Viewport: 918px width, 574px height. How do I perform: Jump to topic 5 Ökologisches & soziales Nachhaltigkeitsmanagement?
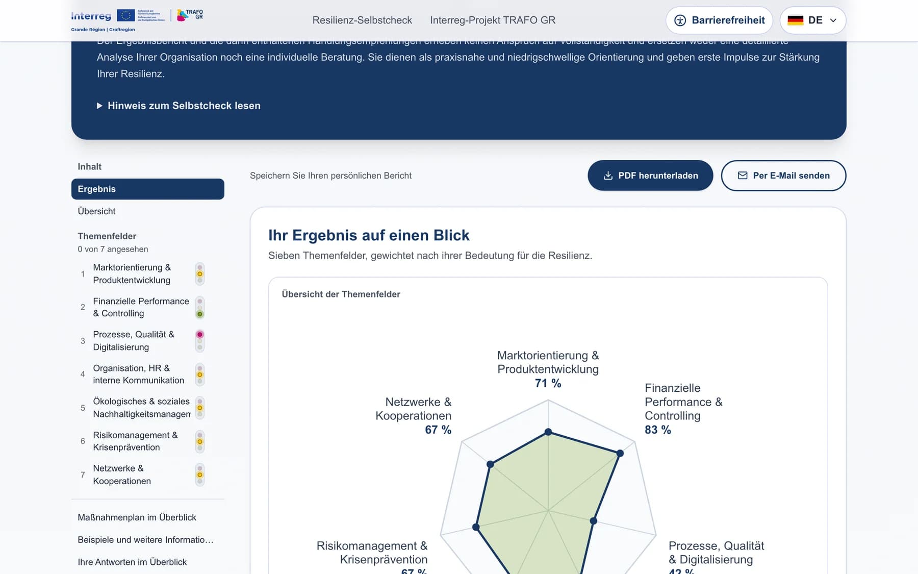click(141, 408)
